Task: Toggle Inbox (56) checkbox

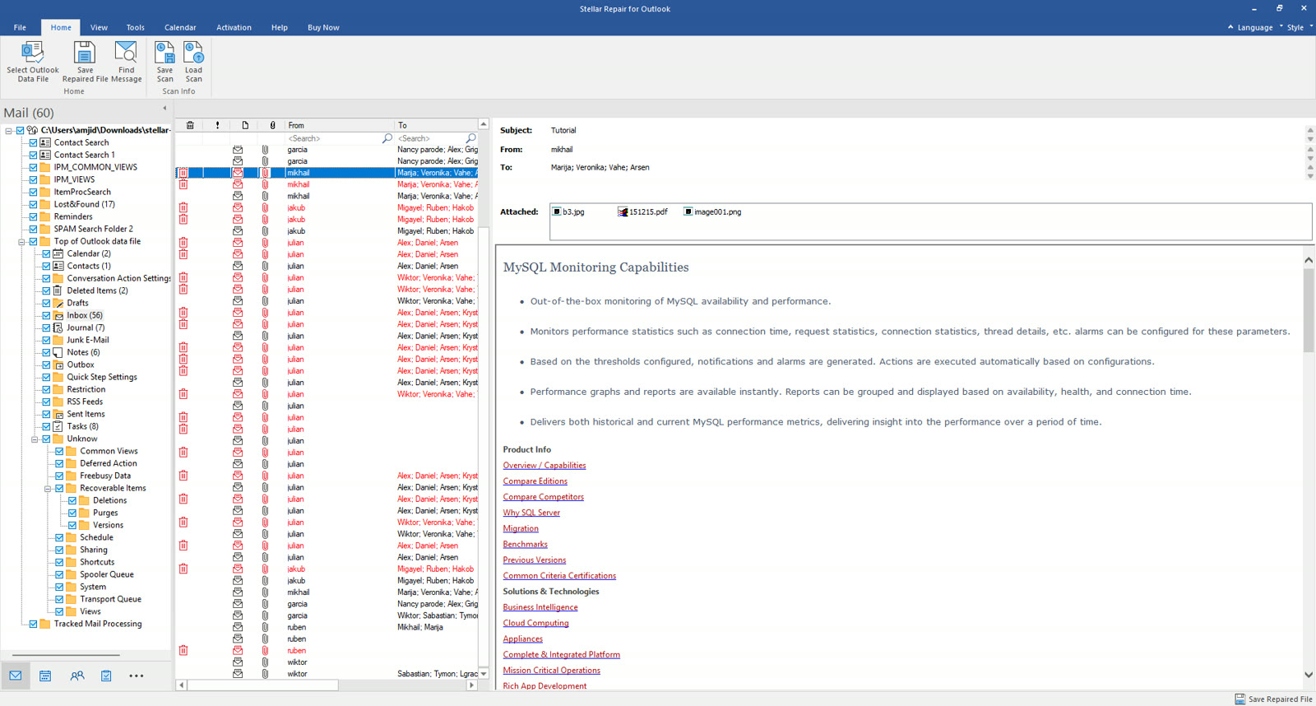Action: (47, 315)
